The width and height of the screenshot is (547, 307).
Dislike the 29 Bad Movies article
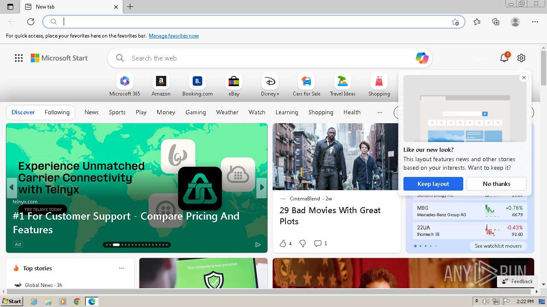click(x=303, y=243)
